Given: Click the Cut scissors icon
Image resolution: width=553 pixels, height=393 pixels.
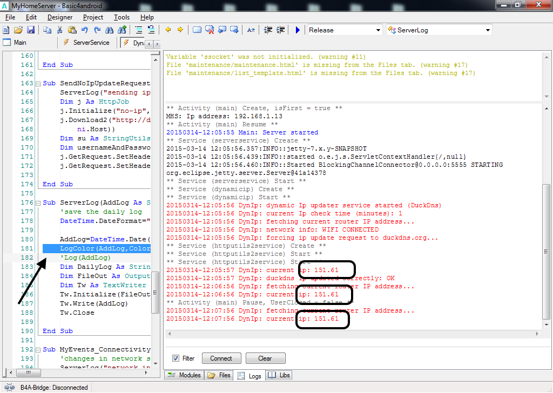Looking at the screenshot, I should pyautogui.click(x=59, y=30).
